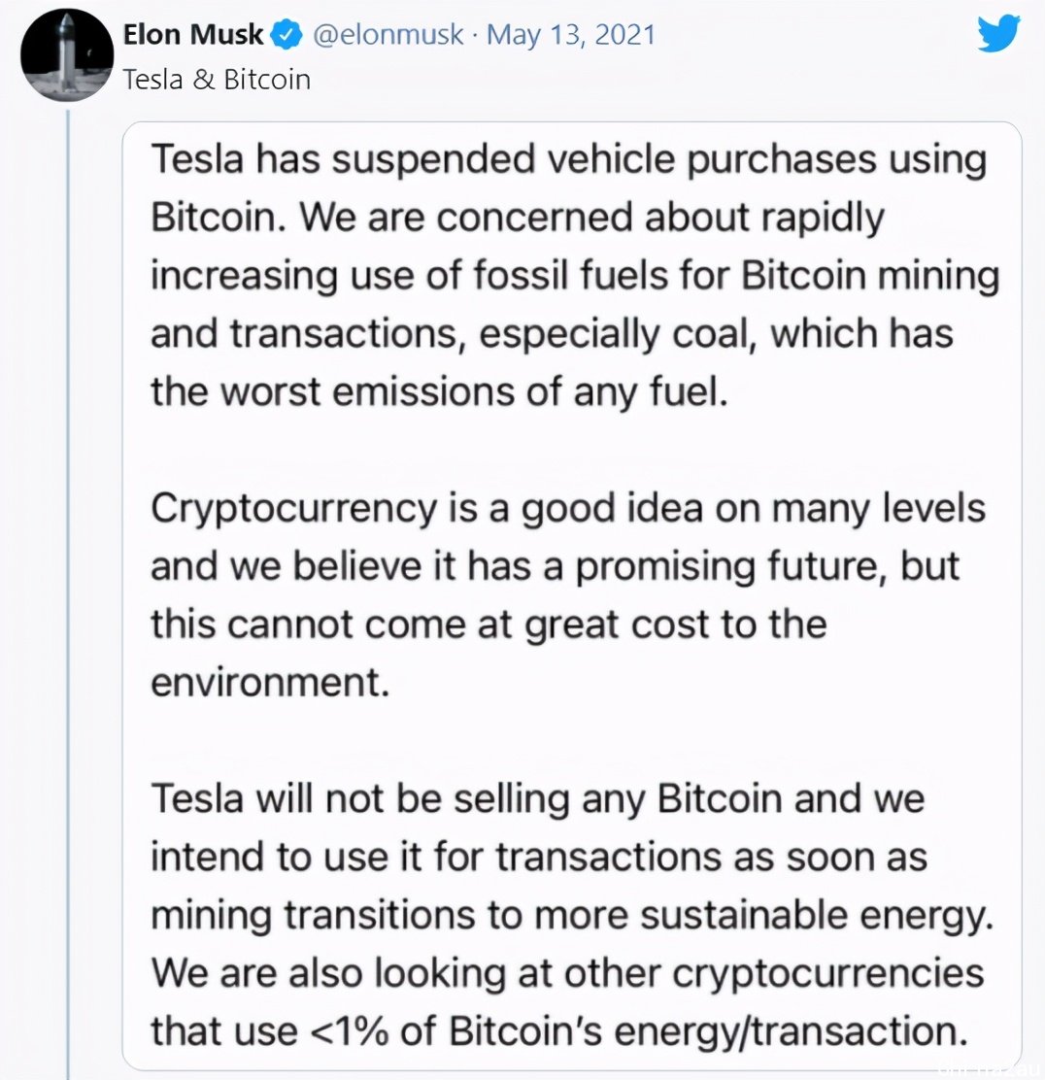The height and width of the screenshot is (1080, 1045).
Task: Select the "Tesla will not be selling" line
Action: pyautogui.click(x=538, y=799)
